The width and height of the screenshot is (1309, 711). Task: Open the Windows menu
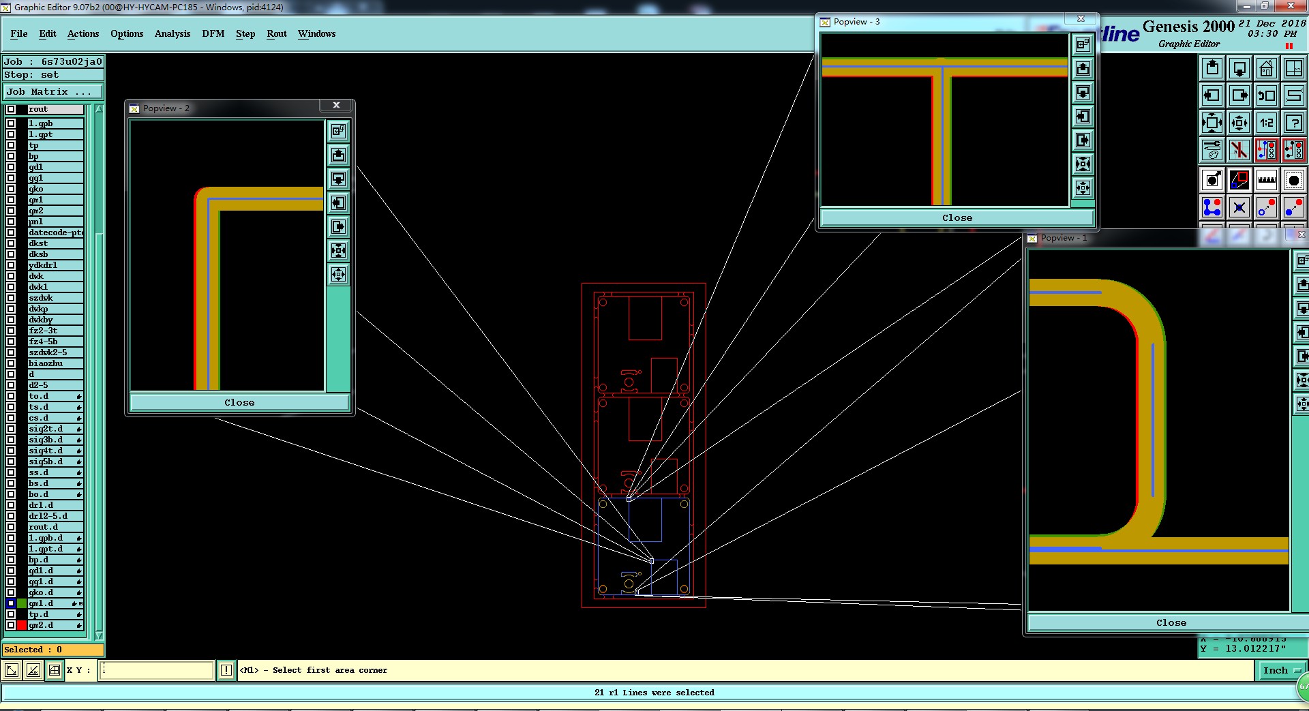coord(316,33)
